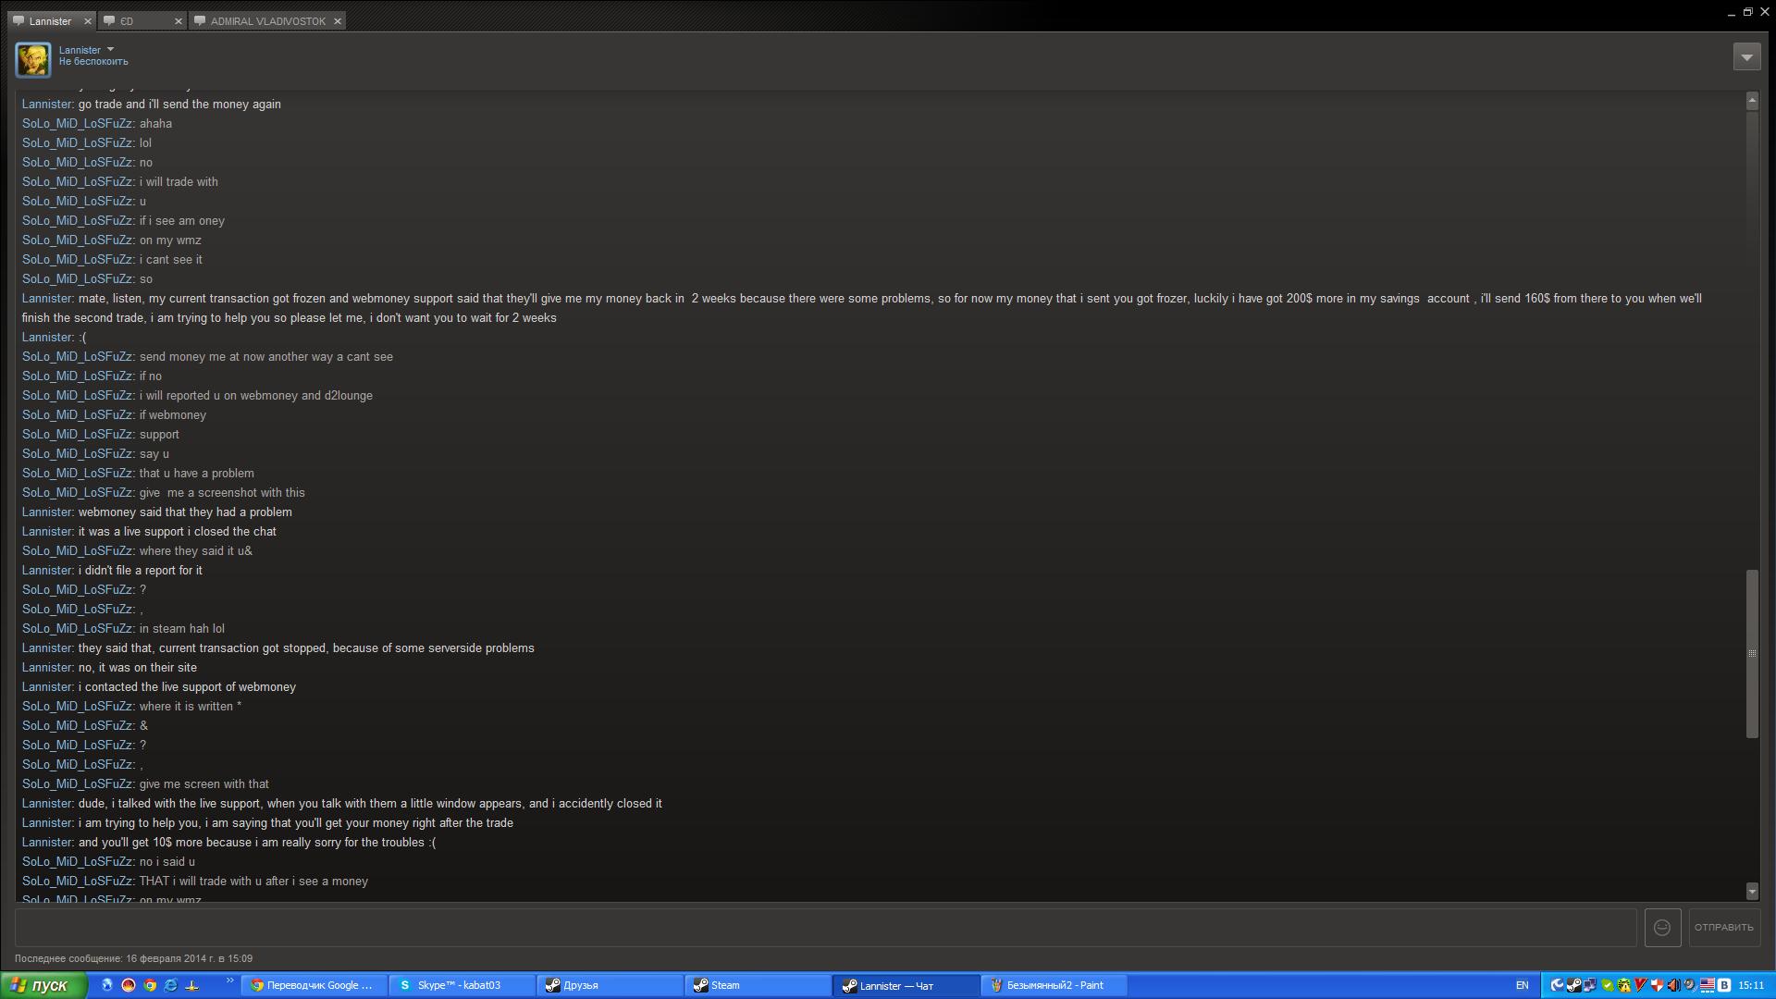
Task: Launch Internet Explorer from quick launch
Action: point(171,985)
